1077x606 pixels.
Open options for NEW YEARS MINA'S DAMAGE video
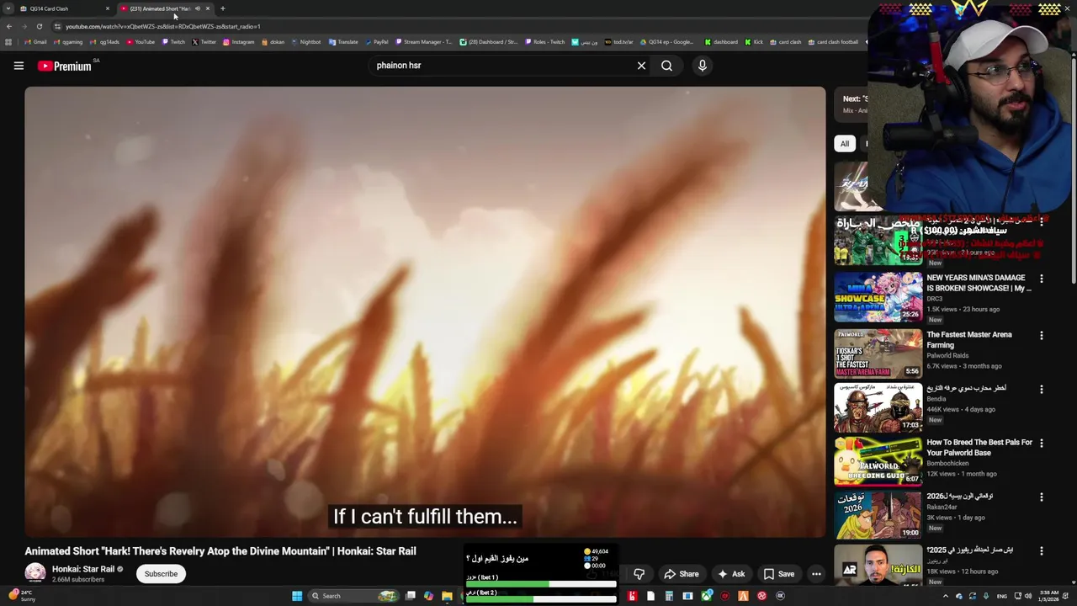1041,279
